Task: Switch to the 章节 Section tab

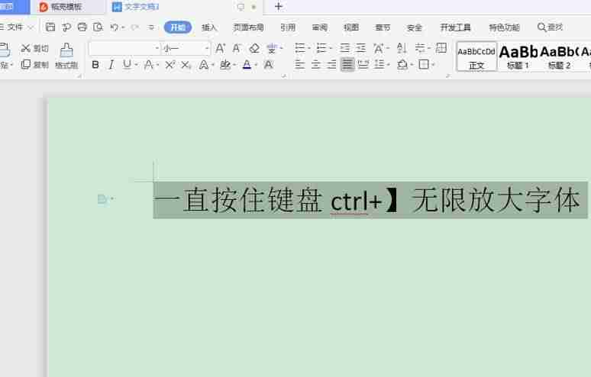Action: 383,27
